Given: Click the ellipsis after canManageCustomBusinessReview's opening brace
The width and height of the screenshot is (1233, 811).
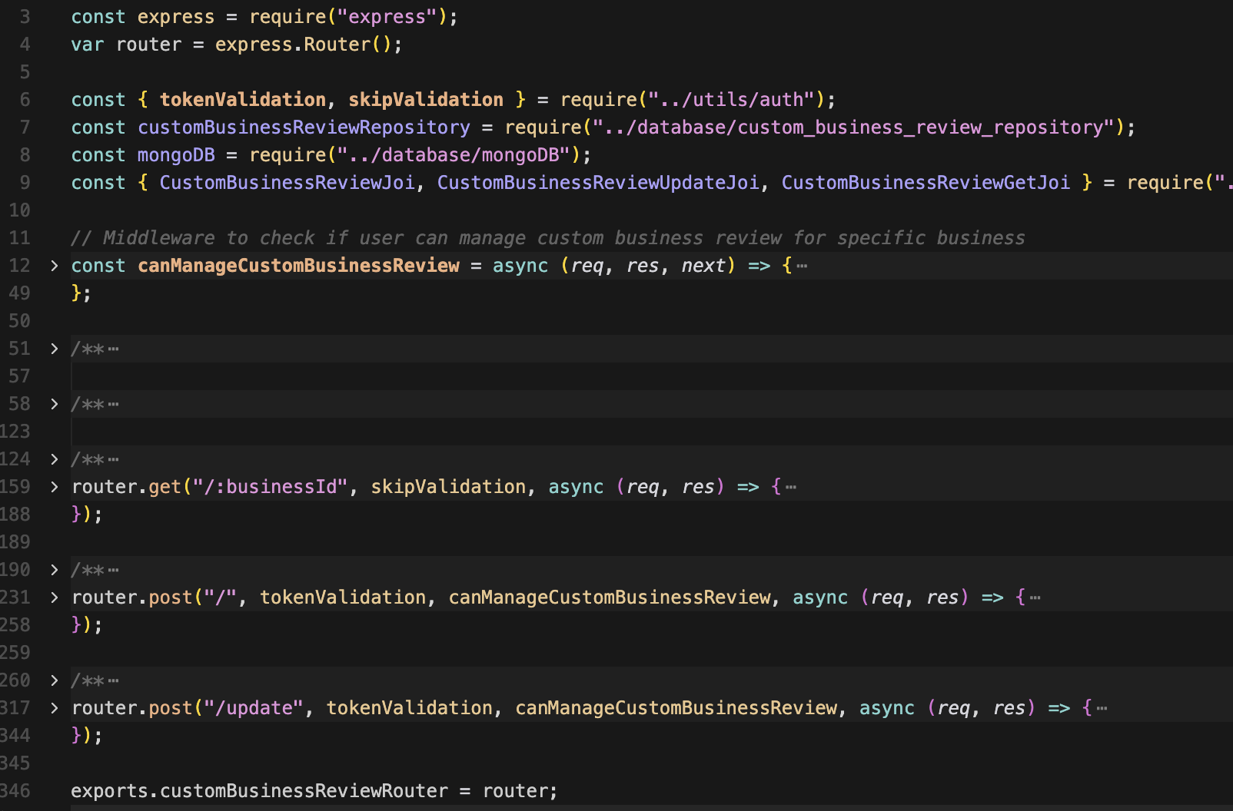Looking at the screenshot, I should [x=802, y=266].
